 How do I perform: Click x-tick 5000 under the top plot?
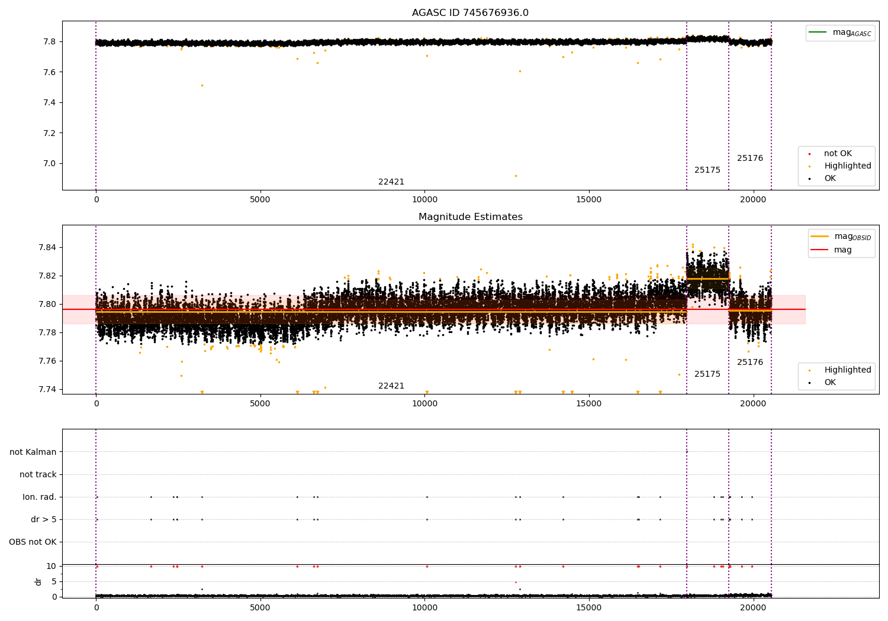260,200
